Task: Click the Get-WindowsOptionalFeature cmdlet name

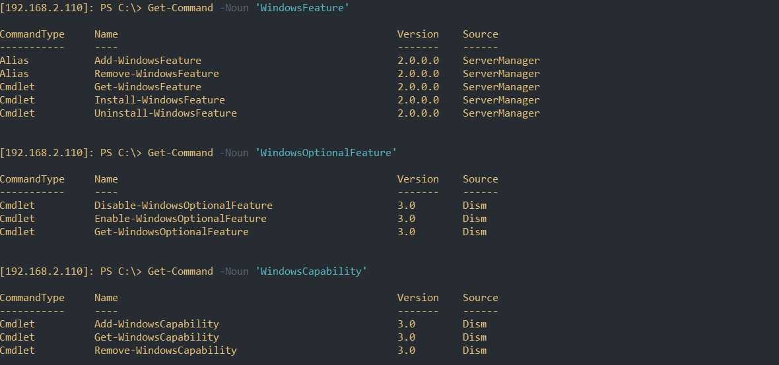Action: [x=171, y=232]
